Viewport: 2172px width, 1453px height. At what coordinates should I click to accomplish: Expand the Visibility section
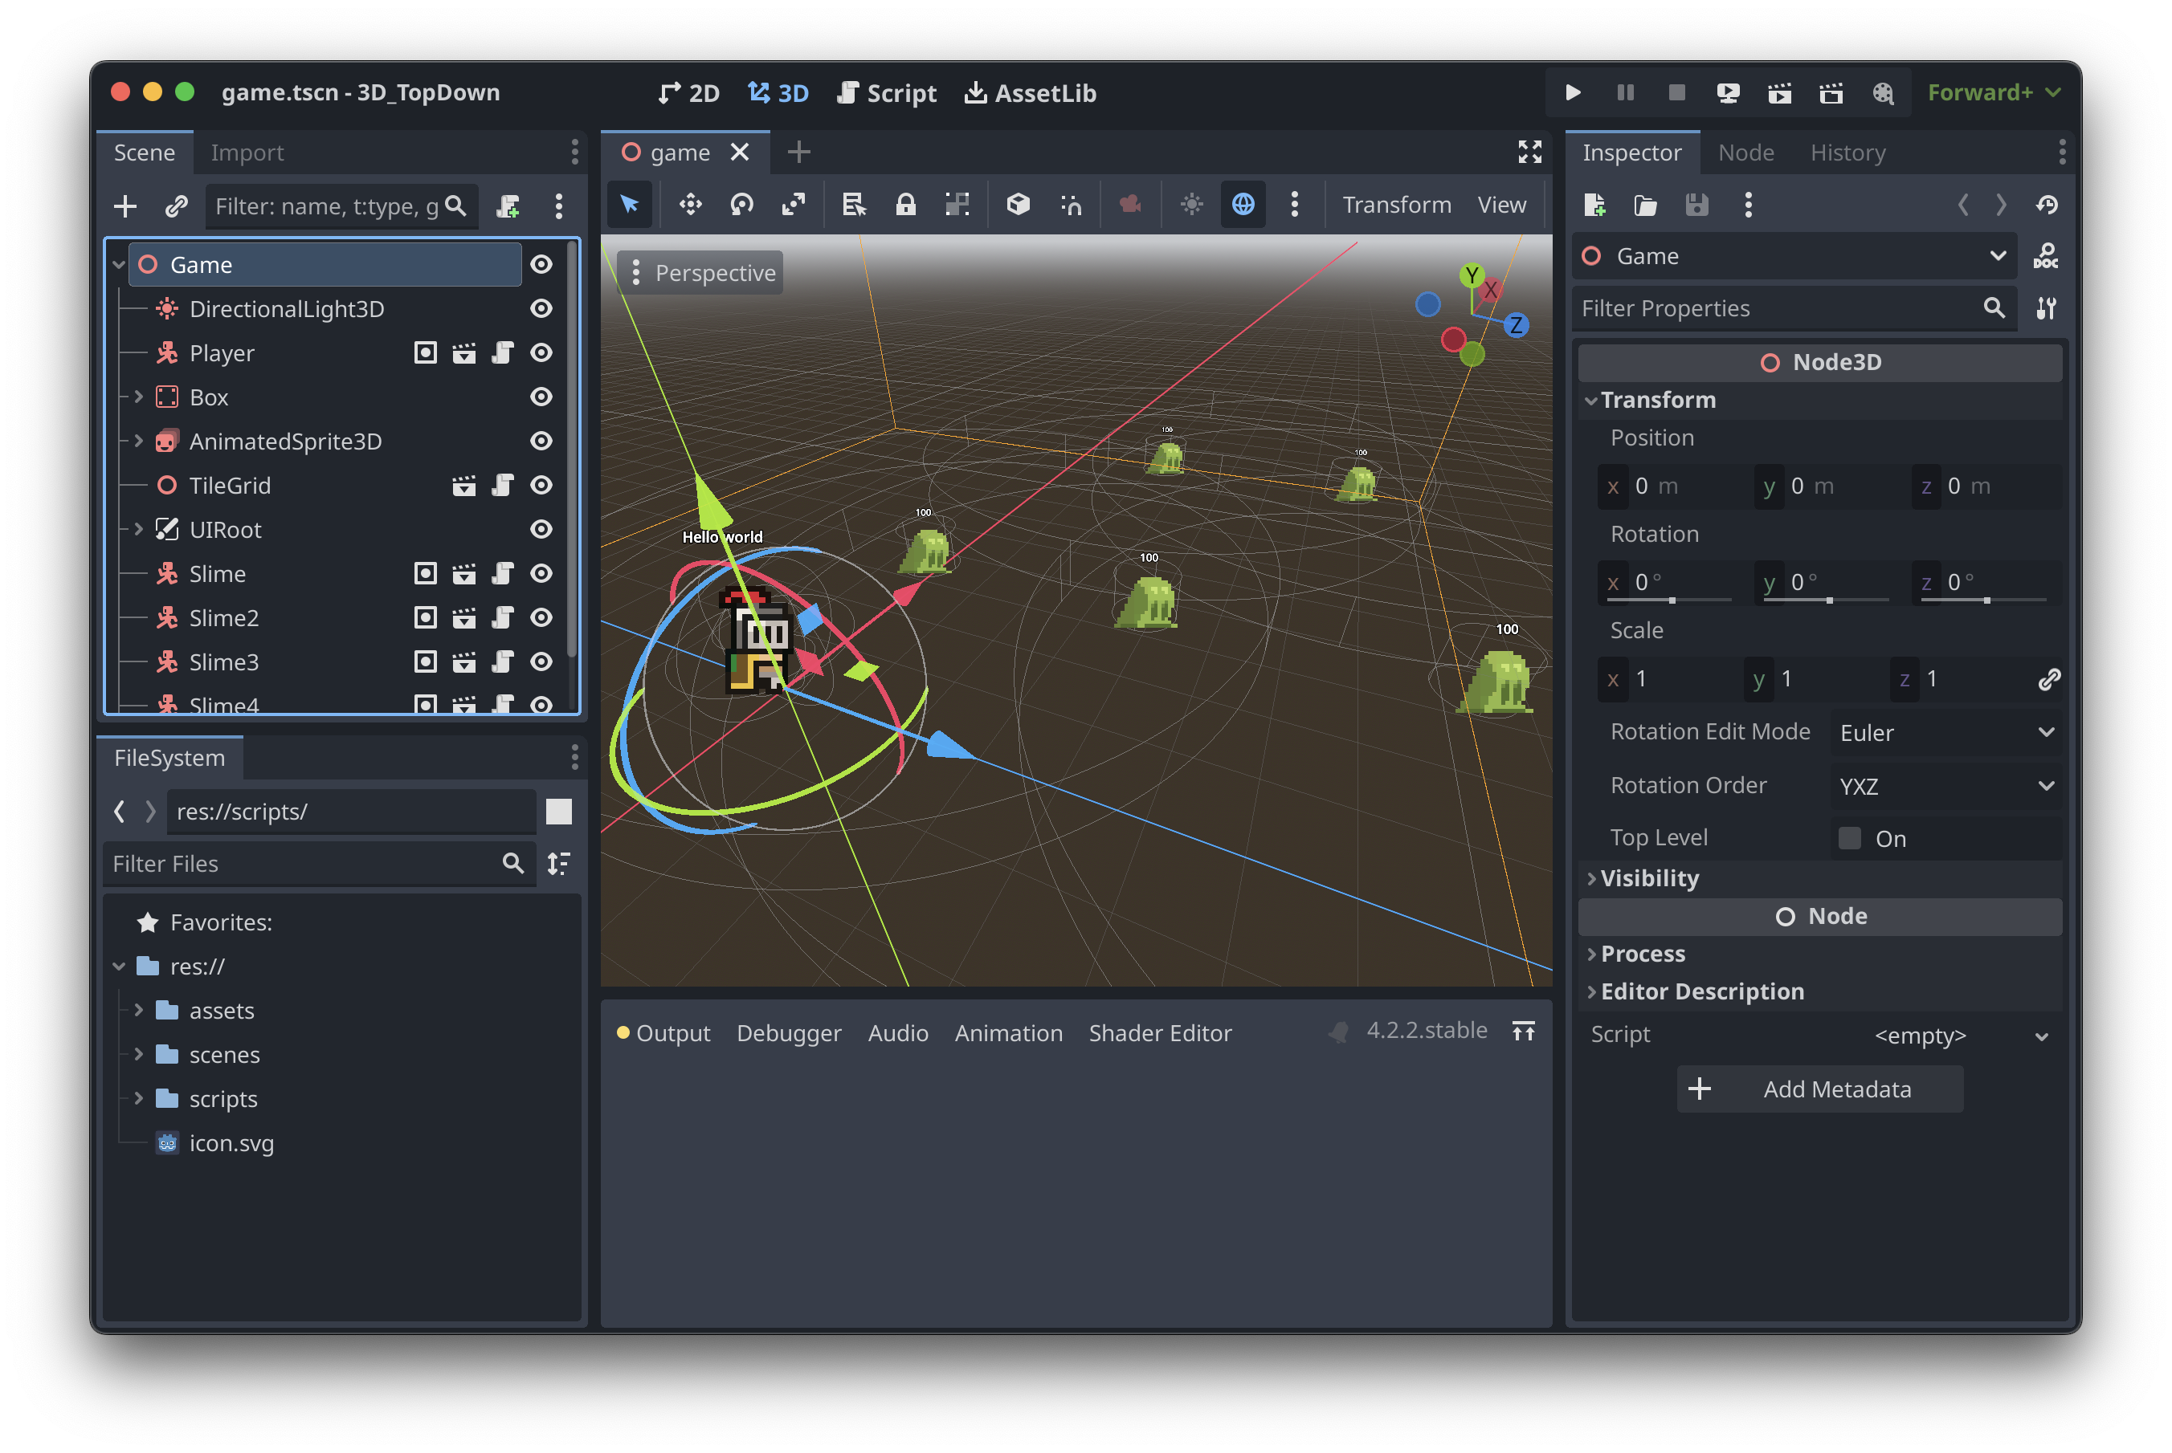[x=1819, y=878]
